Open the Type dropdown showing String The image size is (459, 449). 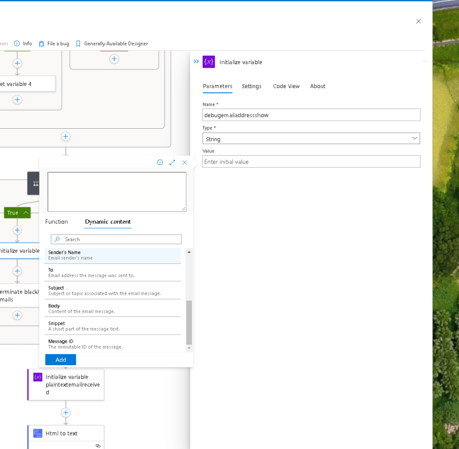(x=311, y=139)
